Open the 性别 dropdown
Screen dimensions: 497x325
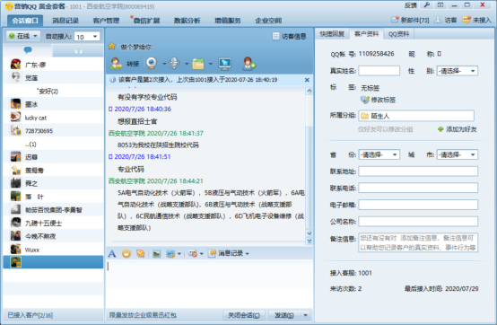pyautogui.click(x=457, y=71)
